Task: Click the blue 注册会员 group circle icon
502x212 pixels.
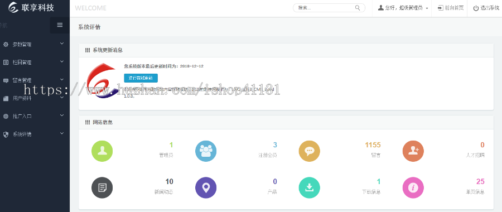Action: 206,151
